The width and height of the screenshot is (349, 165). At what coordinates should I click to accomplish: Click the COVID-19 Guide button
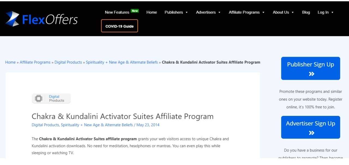119,26
